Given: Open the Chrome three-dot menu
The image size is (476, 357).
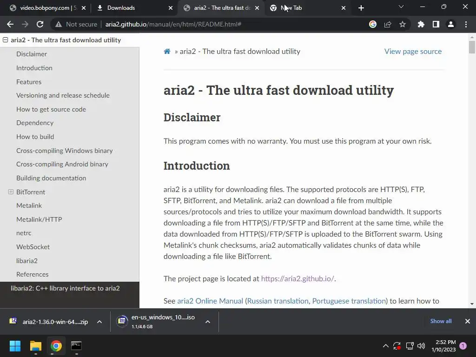Looking at the screenshot, I should click(466, 24).
